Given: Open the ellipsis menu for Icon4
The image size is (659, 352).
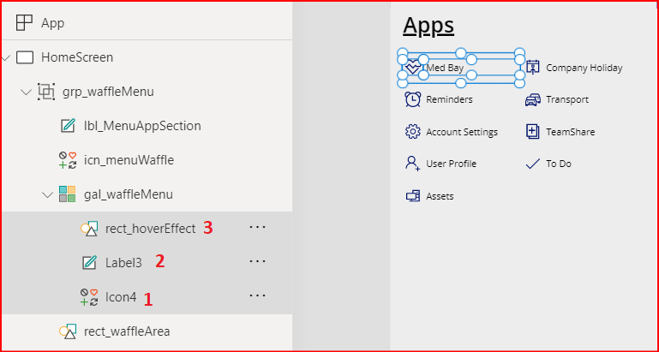Looking at the screenshot, I should [x=257, y=295].
